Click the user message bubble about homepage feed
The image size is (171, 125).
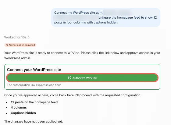point(105,17)
